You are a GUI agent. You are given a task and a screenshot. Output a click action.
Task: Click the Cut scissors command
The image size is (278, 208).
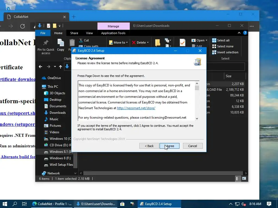click(x=84, y=40)
